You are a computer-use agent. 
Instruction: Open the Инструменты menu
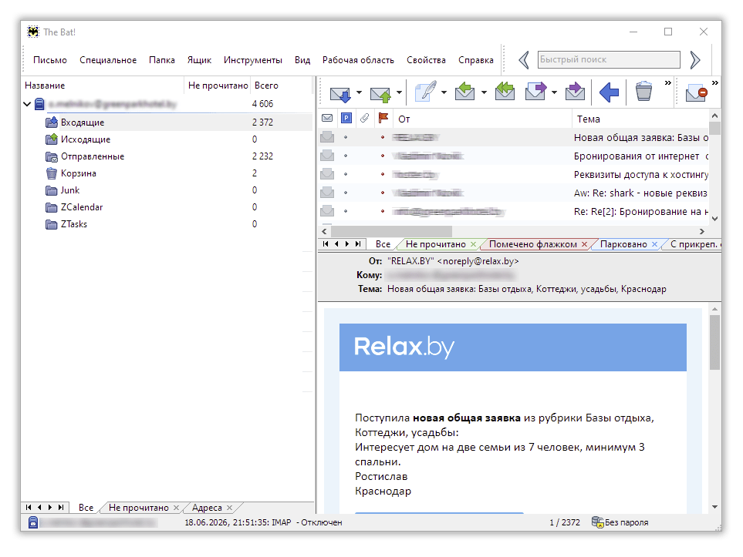pos(252,60)
